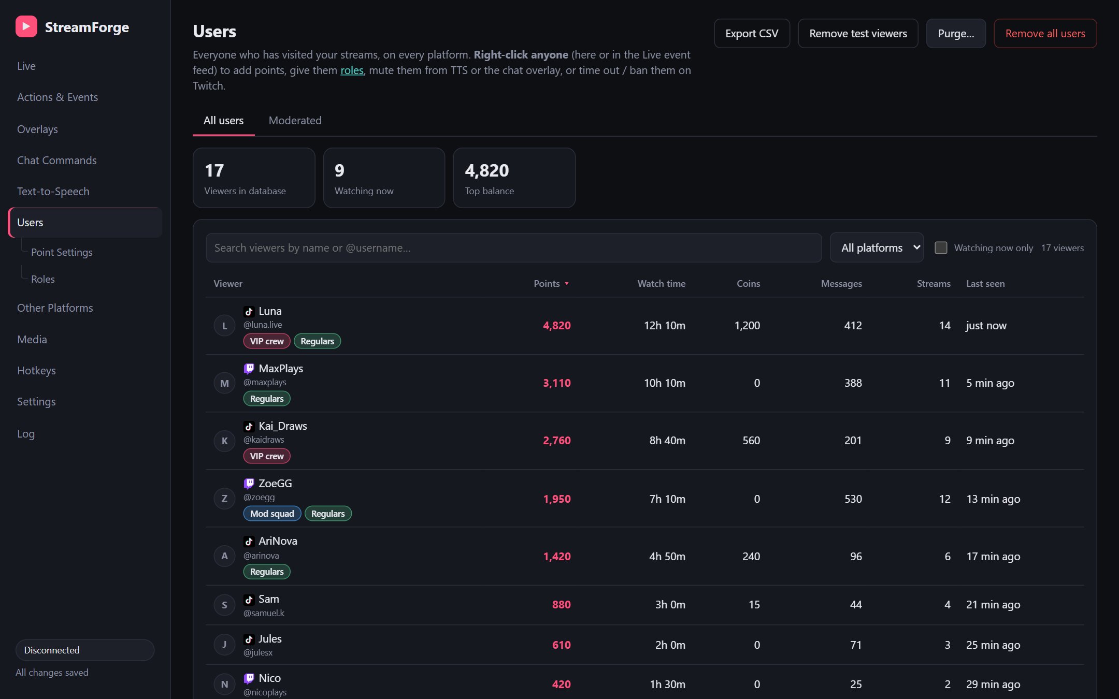Enable the Watching now only checkbox
This screenshot has width=1119, height=699.
[941, 247]
